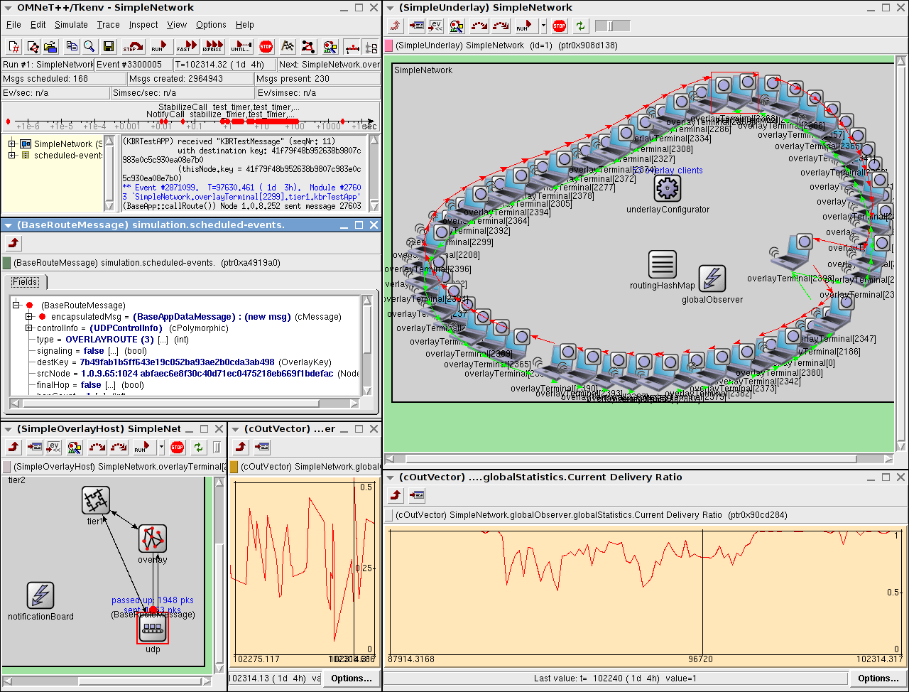Click the network graph inspect icon in Tkenv toolbar
909x692 pixels.
307,47
